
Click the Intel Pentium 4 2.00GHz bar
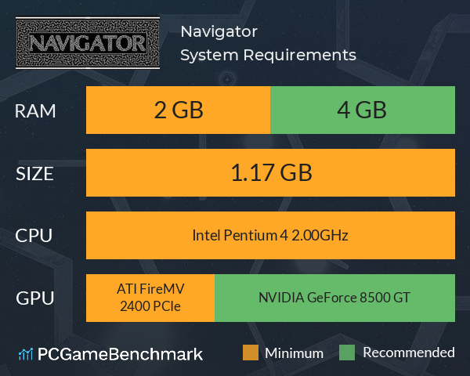pyautogui.click(x=271, y=235)
